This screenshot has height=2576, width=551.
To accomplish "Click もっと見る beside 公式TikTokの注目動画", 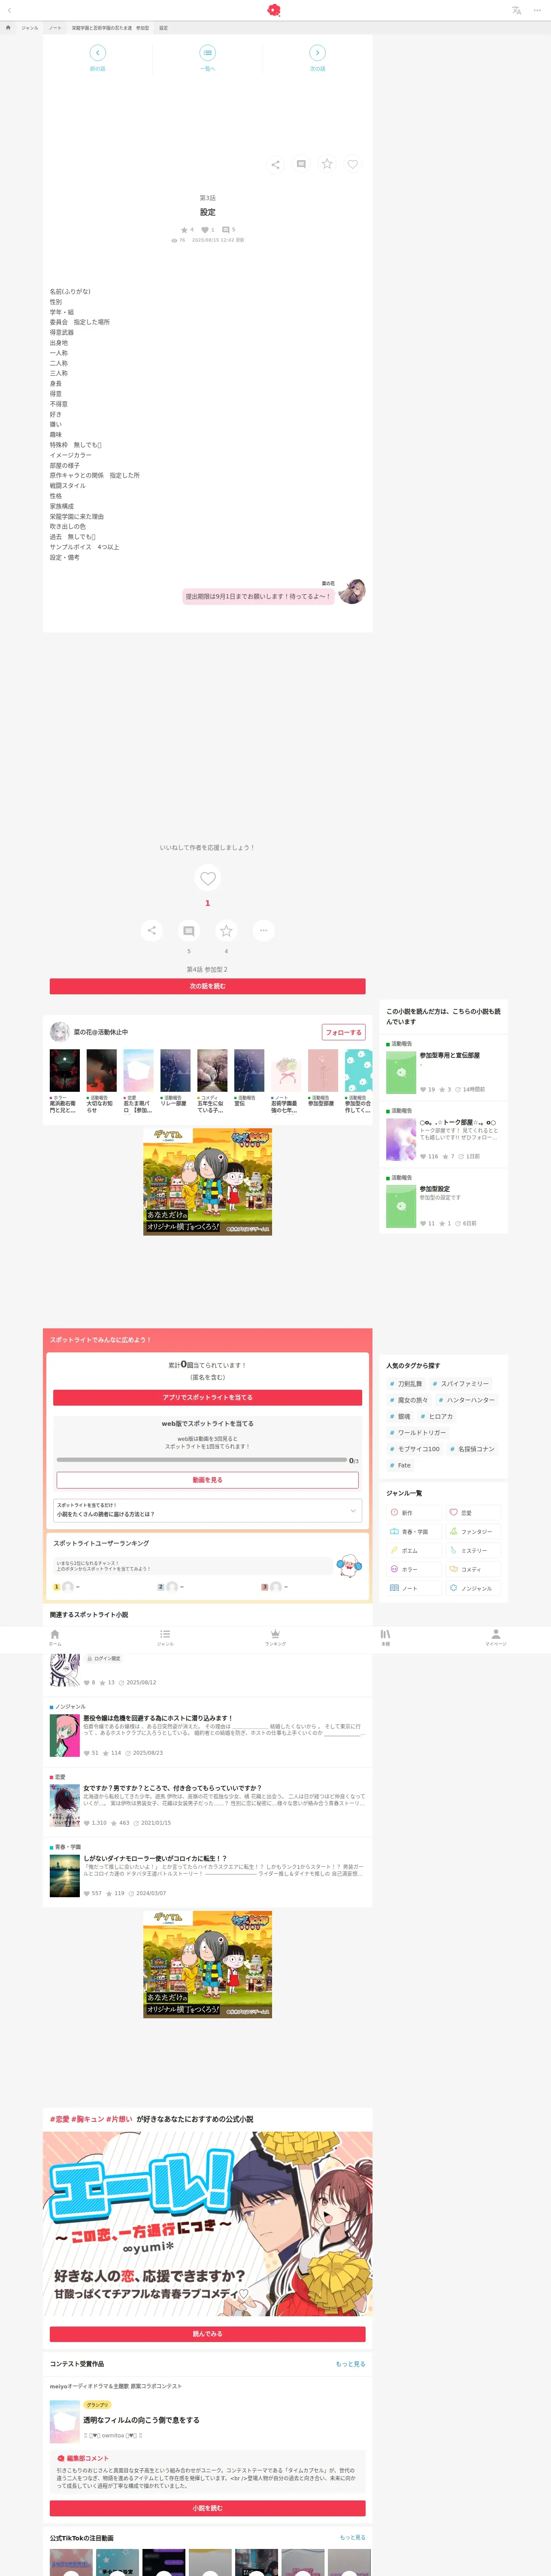I will (353, 2537).
